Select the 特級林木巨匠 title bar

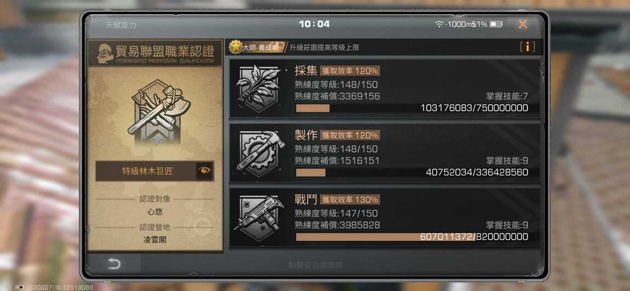[154, 171]
